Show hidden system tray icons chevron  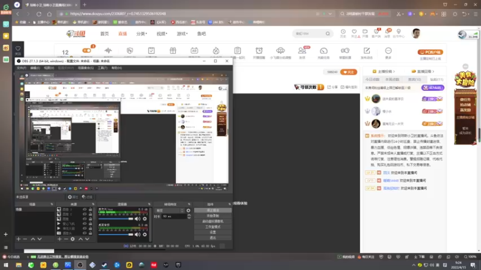tap(414, 265)
